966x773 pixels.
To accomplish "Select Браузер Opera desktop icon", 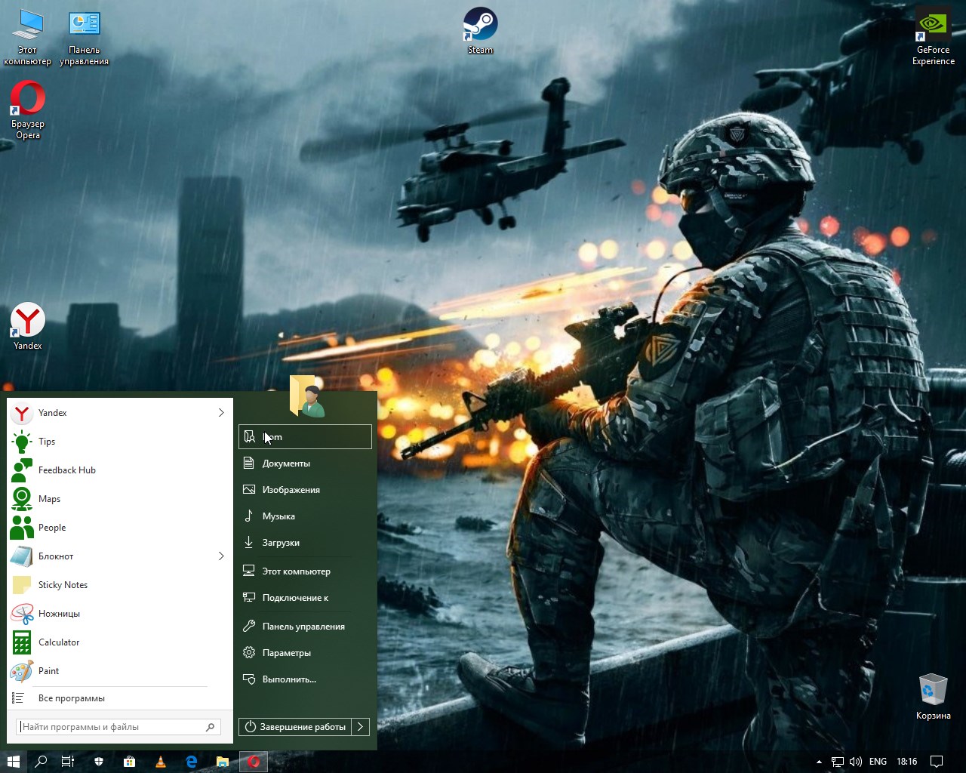I will pos(28,110).
